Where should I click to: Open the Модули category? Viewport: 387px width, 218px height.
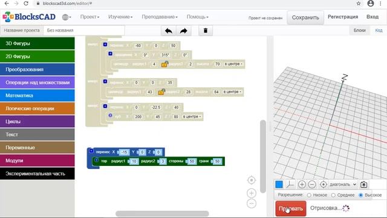pyautogui.click(x=37, y=160)
